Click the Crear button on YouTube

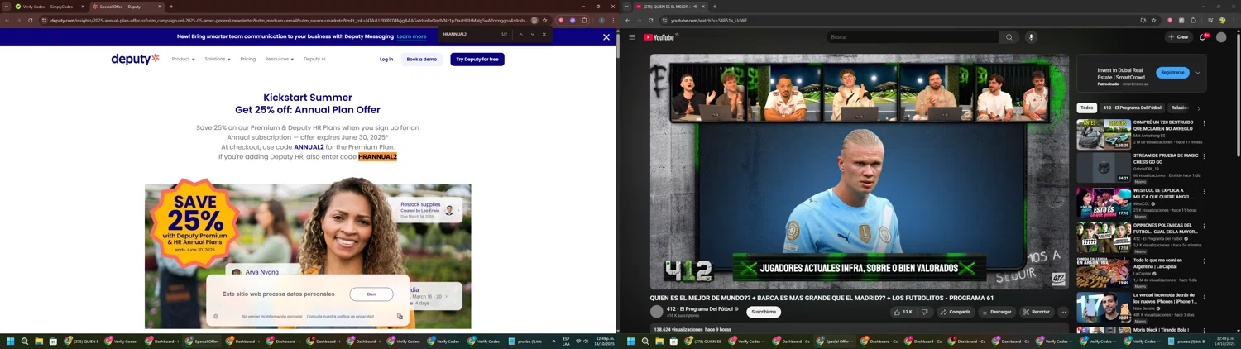click(x=1178, y=37)
